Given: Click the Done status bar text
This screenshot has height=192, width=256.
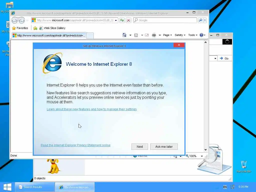Looking at the screenshot, I should (14, 155).
